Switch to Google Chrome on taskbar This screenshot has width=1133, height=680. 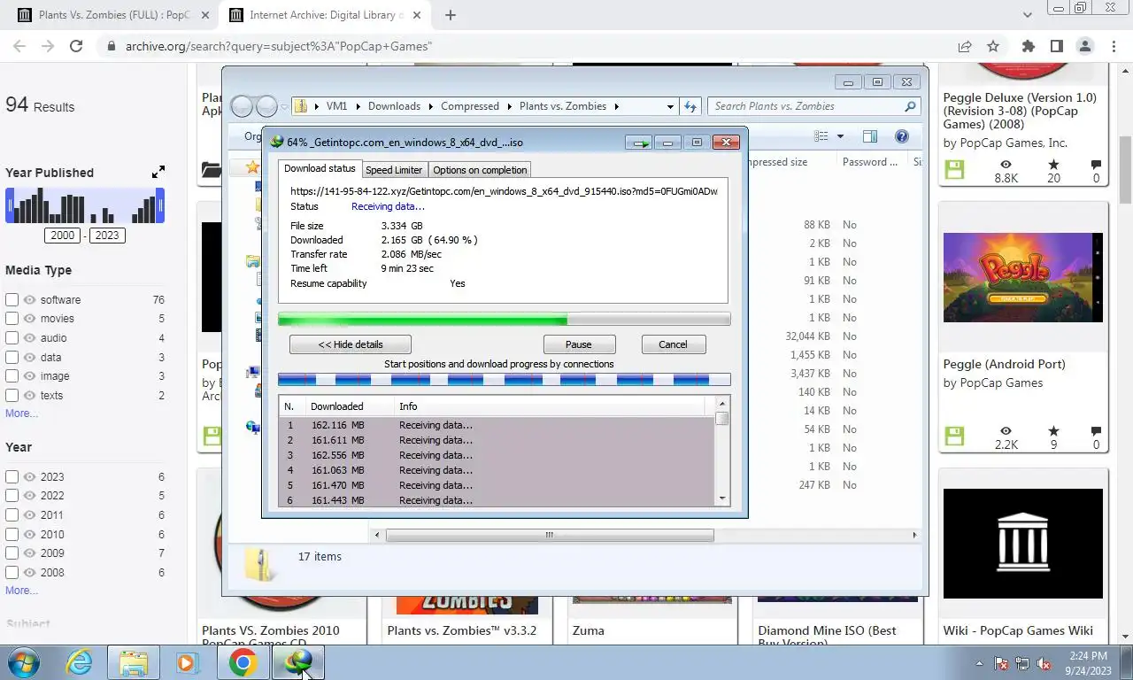[x=243, y=662]
